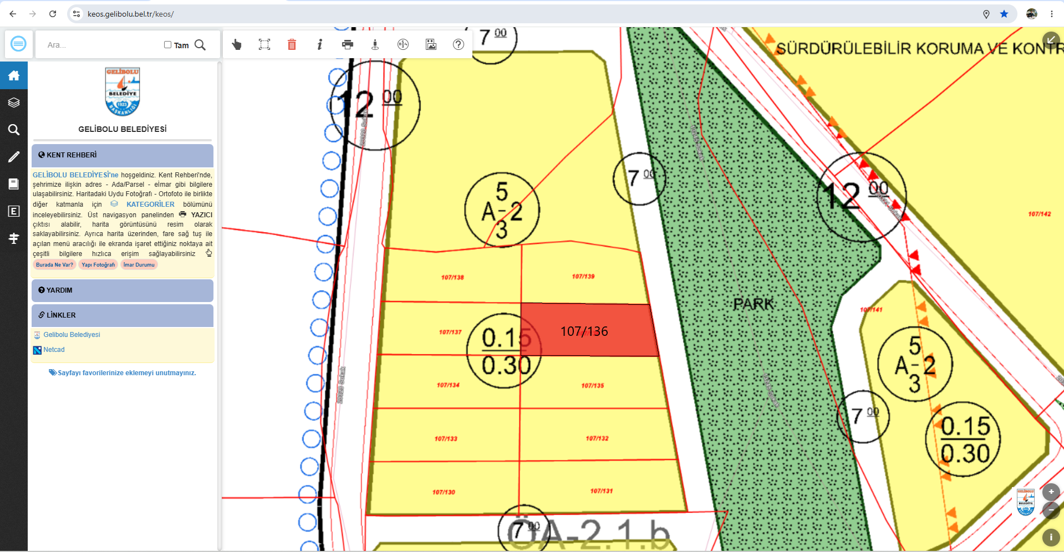Open the E icon sidebar panel
The image size is (1064, 552).
click(14, 211)
